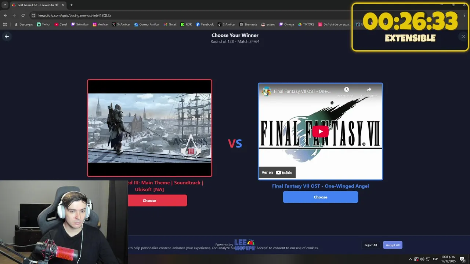Close the timer overlay with the X

(x=463, y=36)
